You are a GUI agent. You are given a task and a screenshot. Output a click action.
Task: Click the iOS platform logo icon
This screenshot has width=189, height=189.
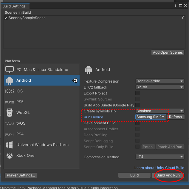coord(10,91)
